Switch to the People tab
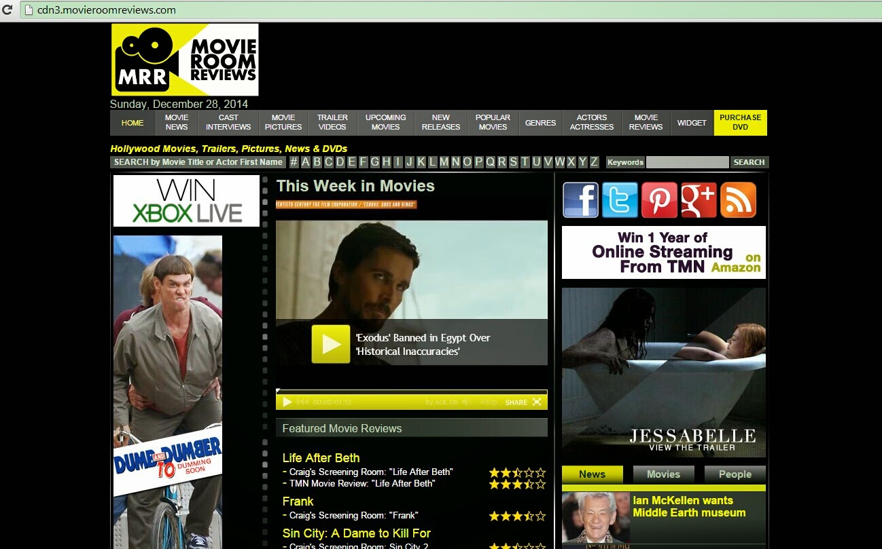 pos(735,474)
